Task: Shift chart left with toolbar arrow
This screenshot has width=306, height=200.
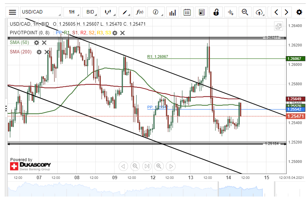Action: pyautogui.click(x=276, y=12)
